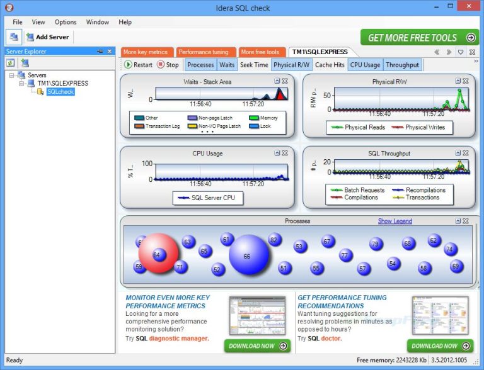
Task: Open the Options menu
Action: [66, 22]
